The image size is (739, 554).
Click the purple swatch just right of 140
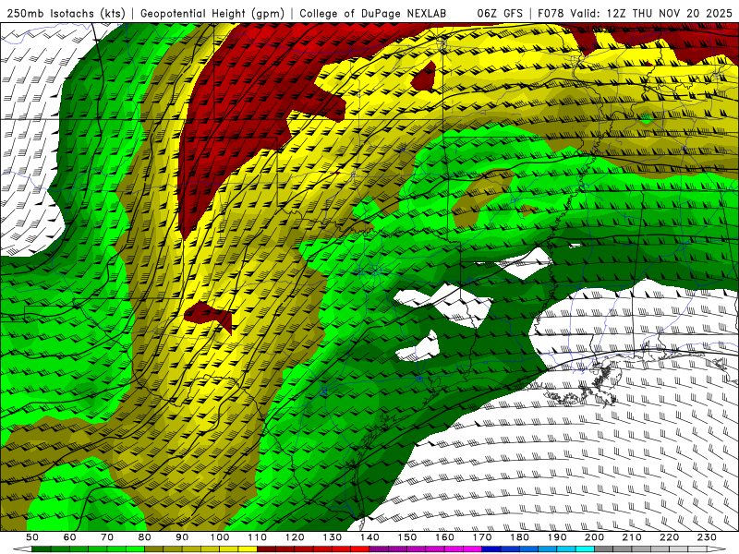[x=379, y=549]
